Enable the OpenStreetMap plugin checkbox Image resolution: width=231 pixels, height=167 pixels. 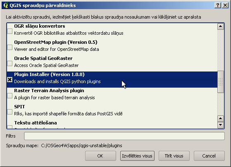10,47
